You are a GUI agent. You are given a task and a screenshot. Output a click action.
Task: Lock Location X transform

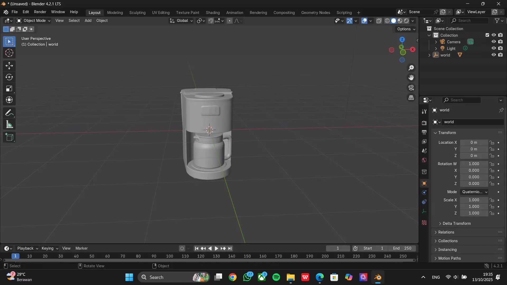pyautogui.click(x=492, y=142)
